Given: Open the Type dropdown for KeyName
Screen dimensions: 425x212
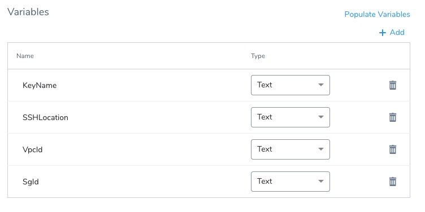Looking at the screenshot, I should tap(290, 85).
